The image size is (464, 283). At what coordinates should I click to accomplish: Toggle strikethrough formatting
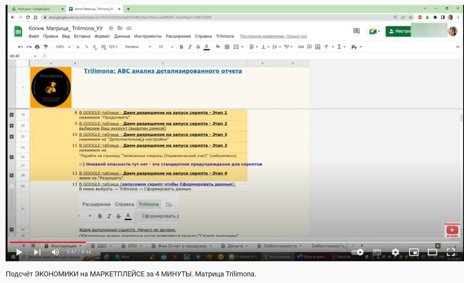[x=198, y=47]
